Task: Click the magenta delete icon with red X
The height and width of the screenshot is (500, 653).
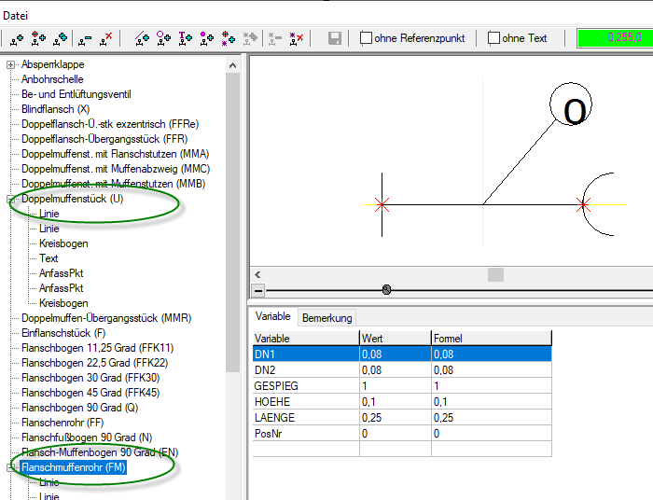Action: (297, 38)
